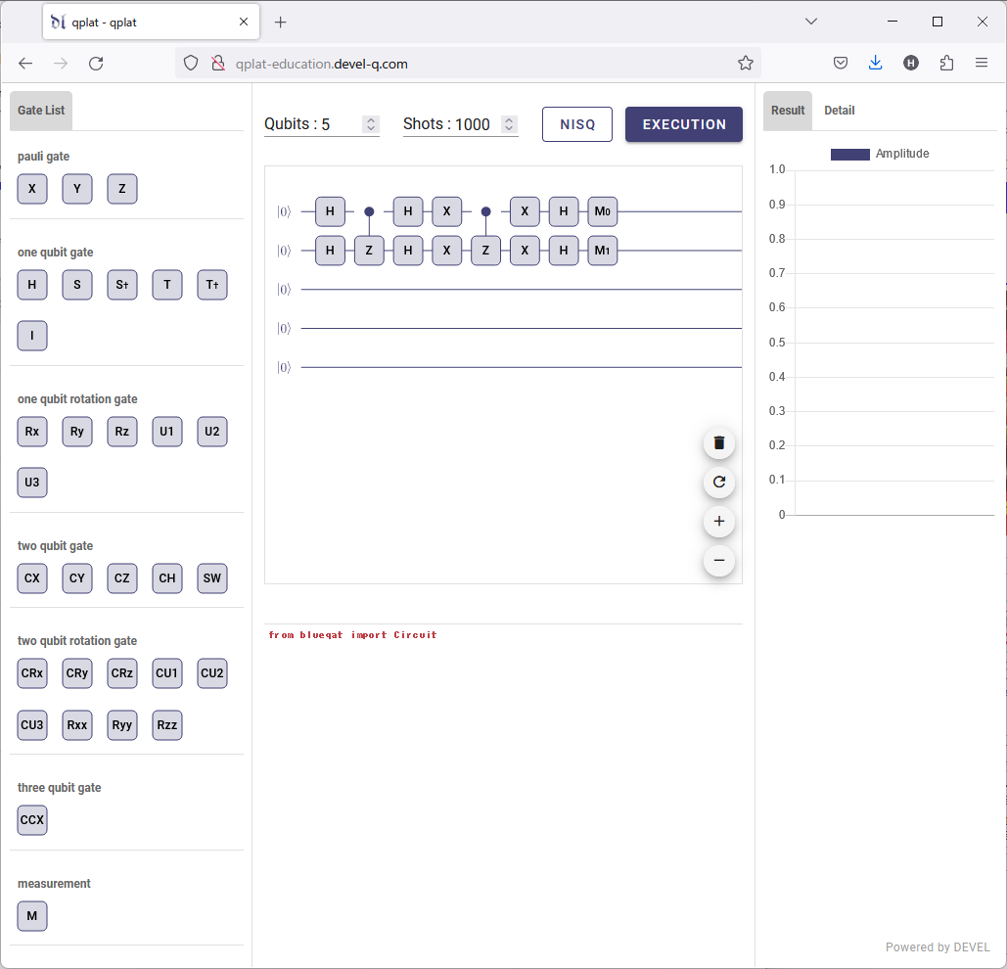Choose the Ryy gate
This screenshot has height=969, width=1007.
(x=122, y=725)
